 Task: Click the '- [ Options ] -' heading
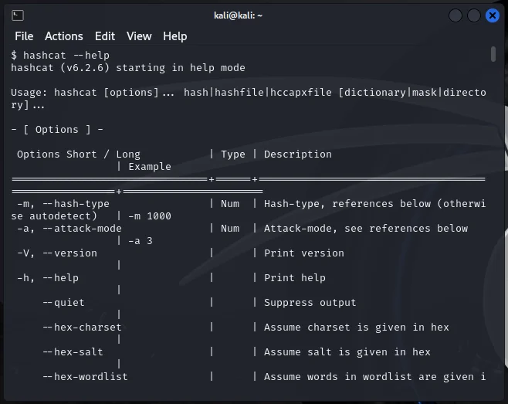tap(57, 129)
